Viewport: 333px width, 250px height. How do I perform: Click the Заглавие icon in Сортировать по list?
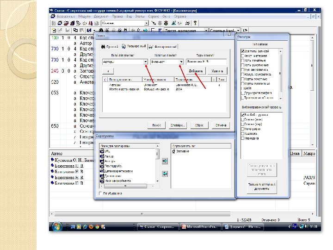174,151
